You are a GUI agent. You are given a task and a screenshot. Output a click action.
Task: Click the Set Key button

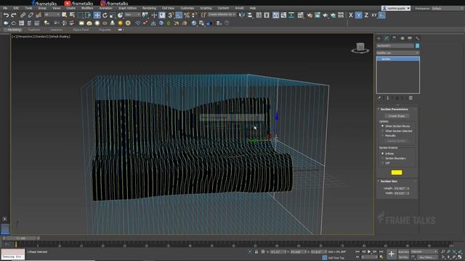[403, 257]
